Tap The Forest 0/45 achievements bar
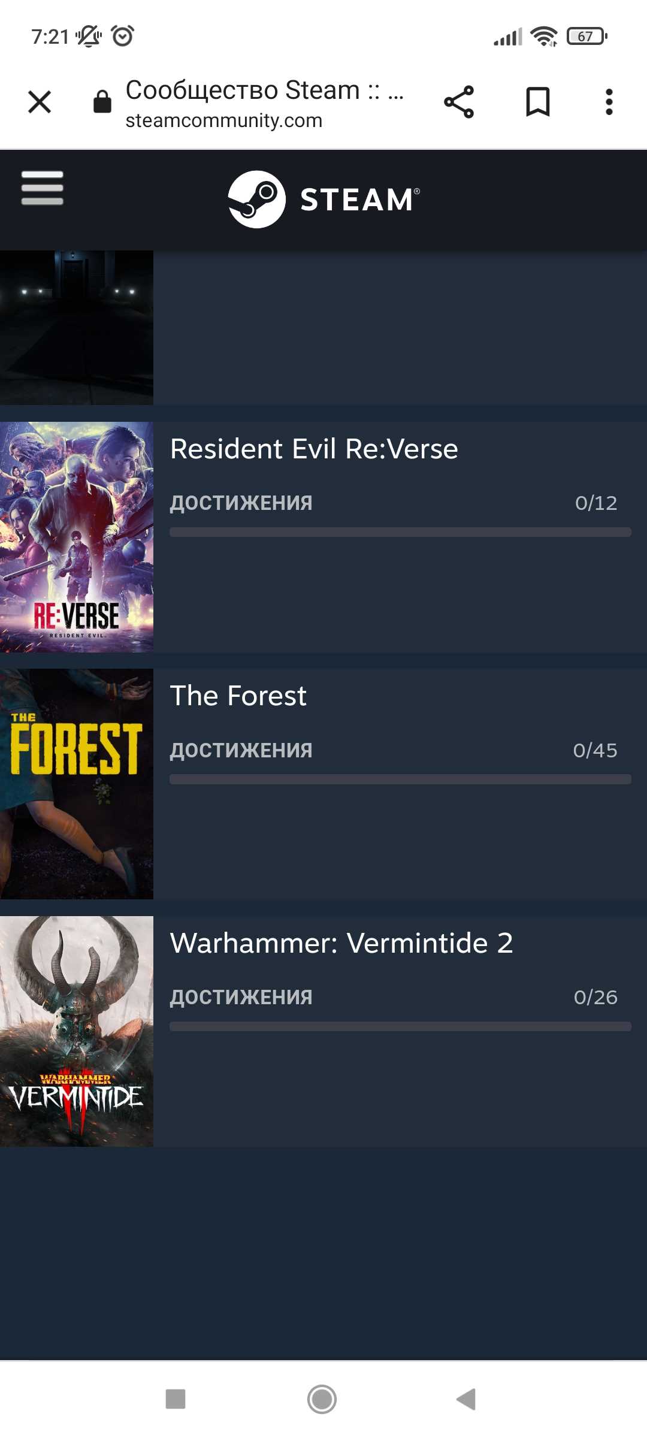Viewport: 647px width, 1438px height. (x=400, y=780)
